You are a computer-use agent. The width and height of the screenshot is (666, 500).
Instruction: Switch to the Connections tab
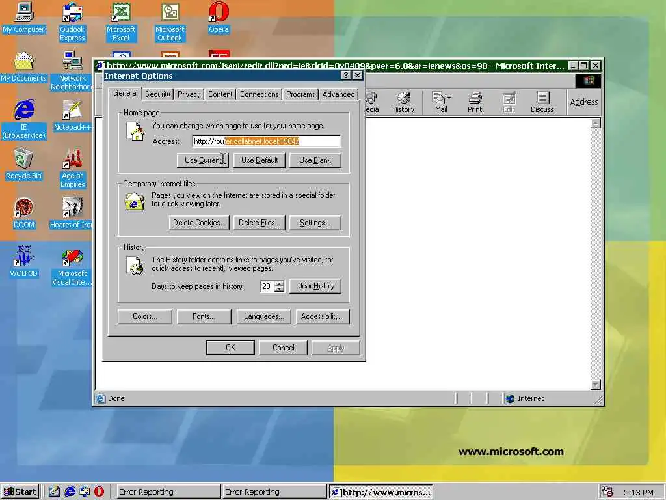[259, 94]
